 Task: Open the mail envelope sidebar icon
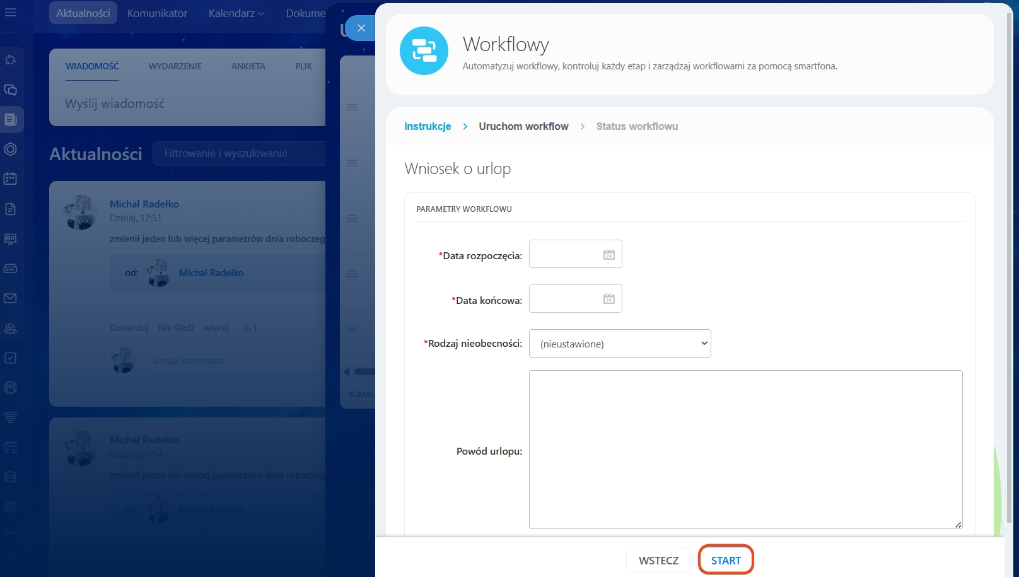tap(10, 298)
